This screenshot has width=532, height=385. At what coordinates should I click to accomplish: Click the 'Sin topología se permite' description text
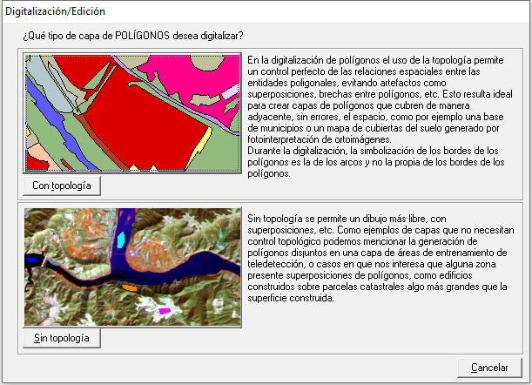[374, 256]
